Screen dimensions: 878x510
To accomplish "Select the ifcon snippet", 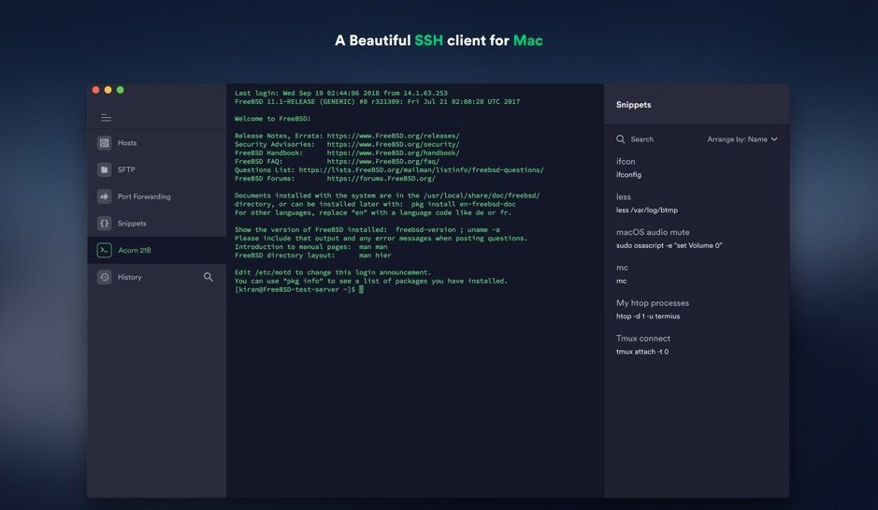I will [627, 168].
